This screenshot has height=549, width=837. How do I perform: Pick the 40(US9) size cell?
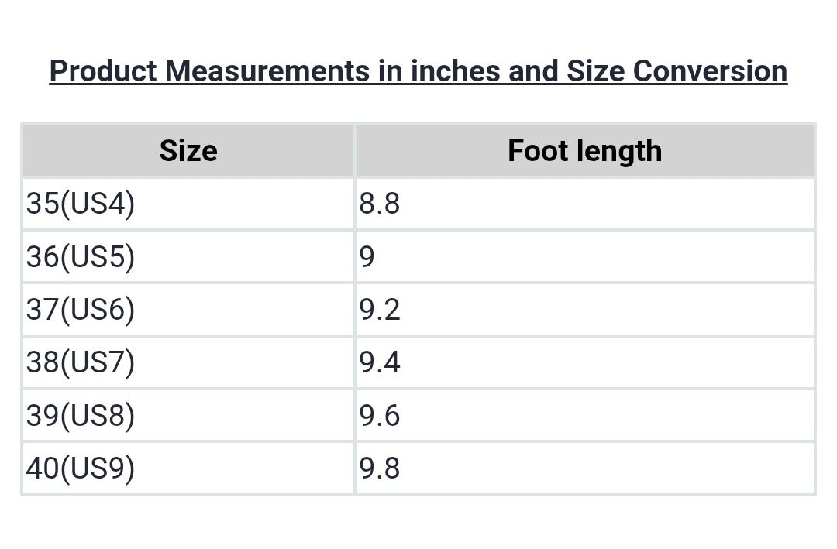click(x=81, y=468)
